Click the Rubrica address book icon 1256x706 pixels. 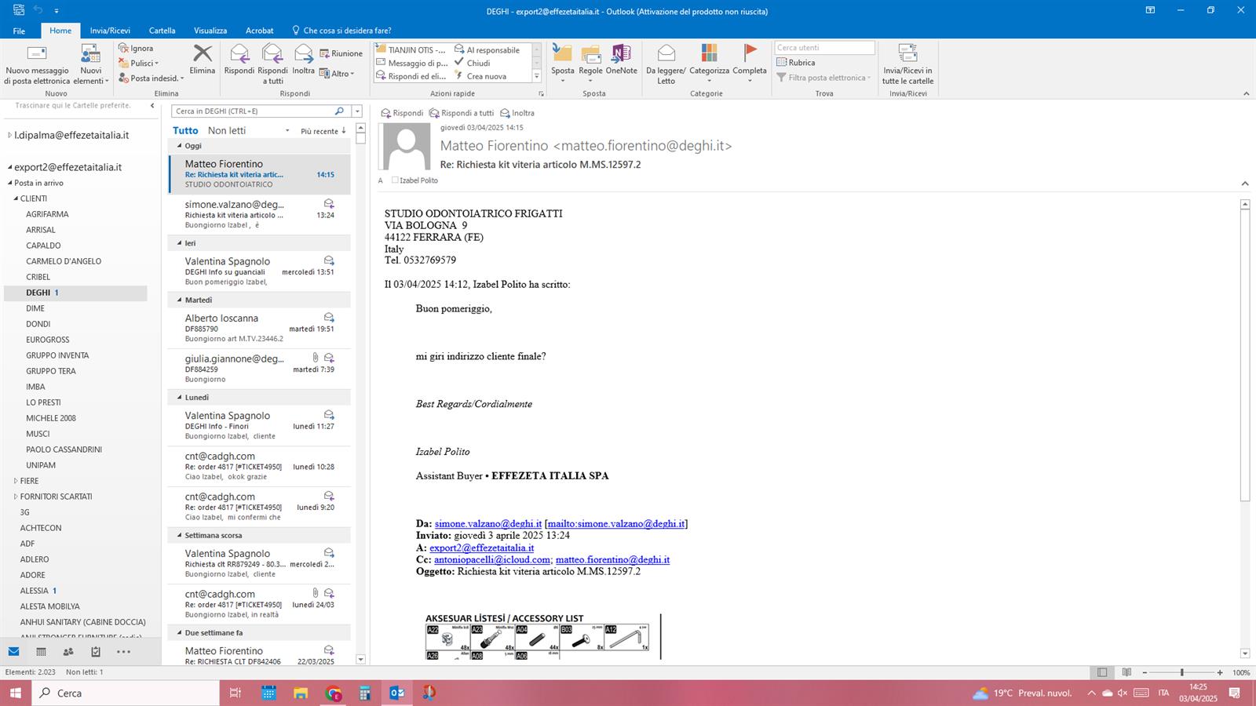pos(782,63)
